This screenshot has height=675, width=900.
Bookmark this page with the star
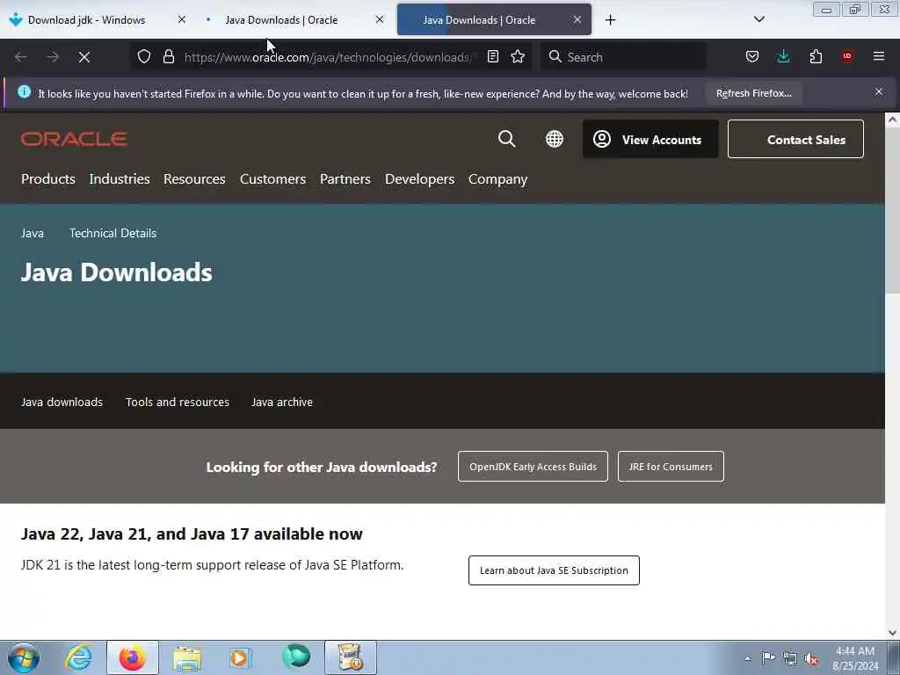[518, 57]
